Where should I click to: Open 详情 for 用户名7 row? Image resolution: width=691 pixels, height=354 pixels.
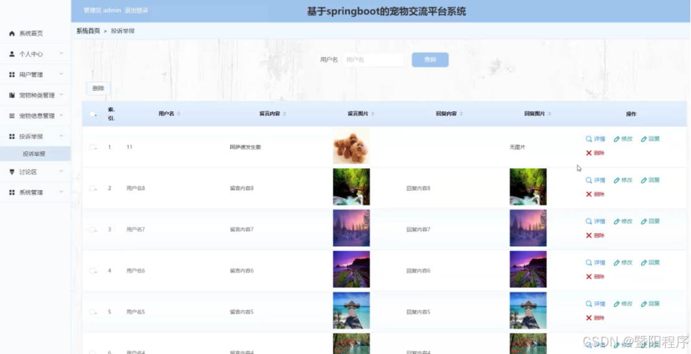596,221
